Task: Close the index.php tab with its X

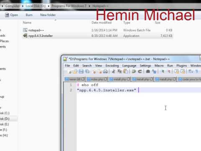Action: (106, 79)
